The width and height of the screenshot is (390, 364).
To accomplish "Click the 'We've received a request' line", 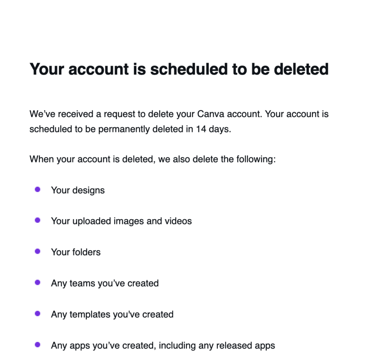I will click(114, 114).
